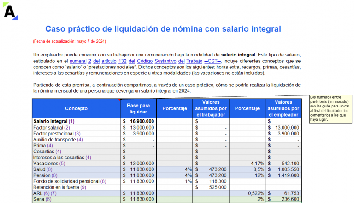Screen dimensions: 354x203
Task: Click the "12%" pensión employer percentage
Action: coord(247,175)
